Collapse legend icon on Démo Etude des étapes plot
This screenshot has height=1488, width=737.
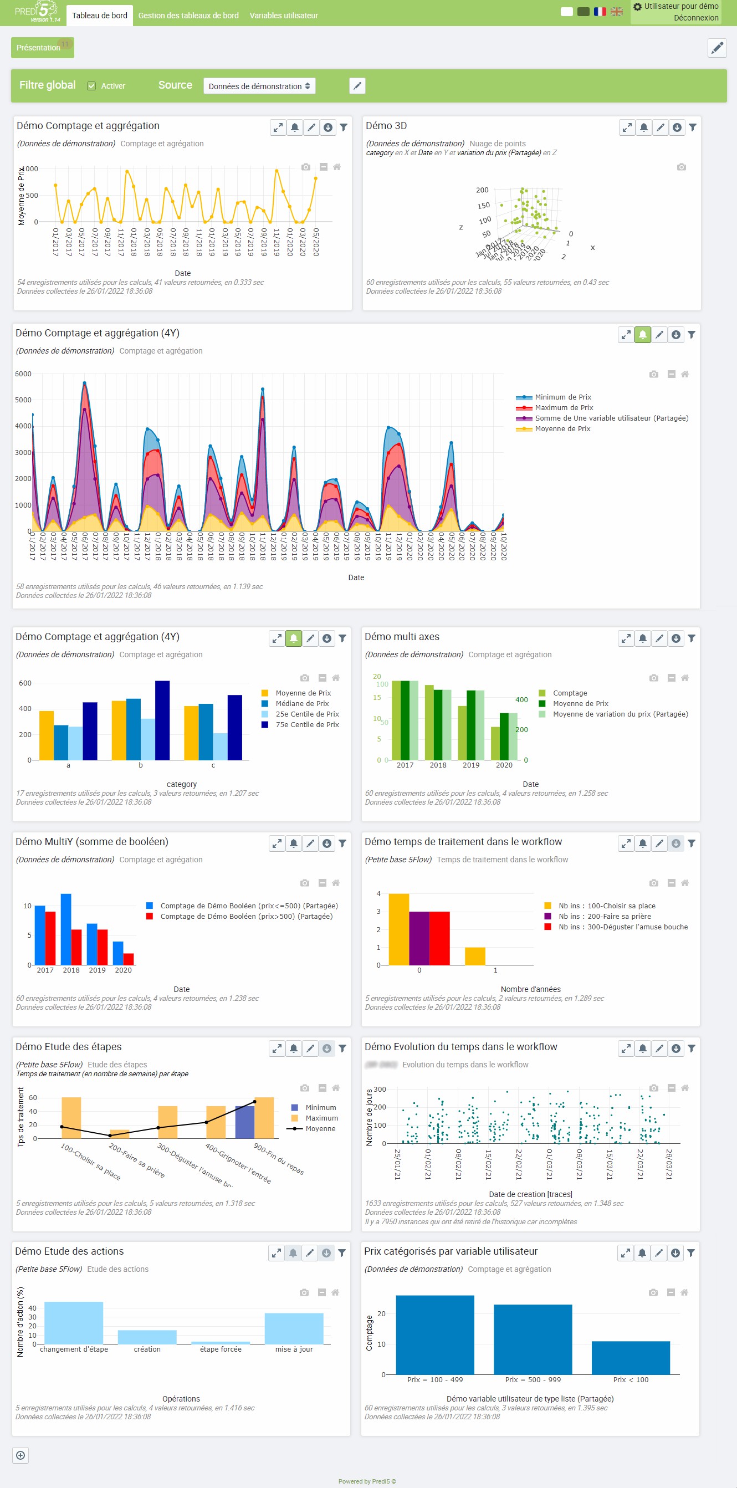click(323, 1088)
